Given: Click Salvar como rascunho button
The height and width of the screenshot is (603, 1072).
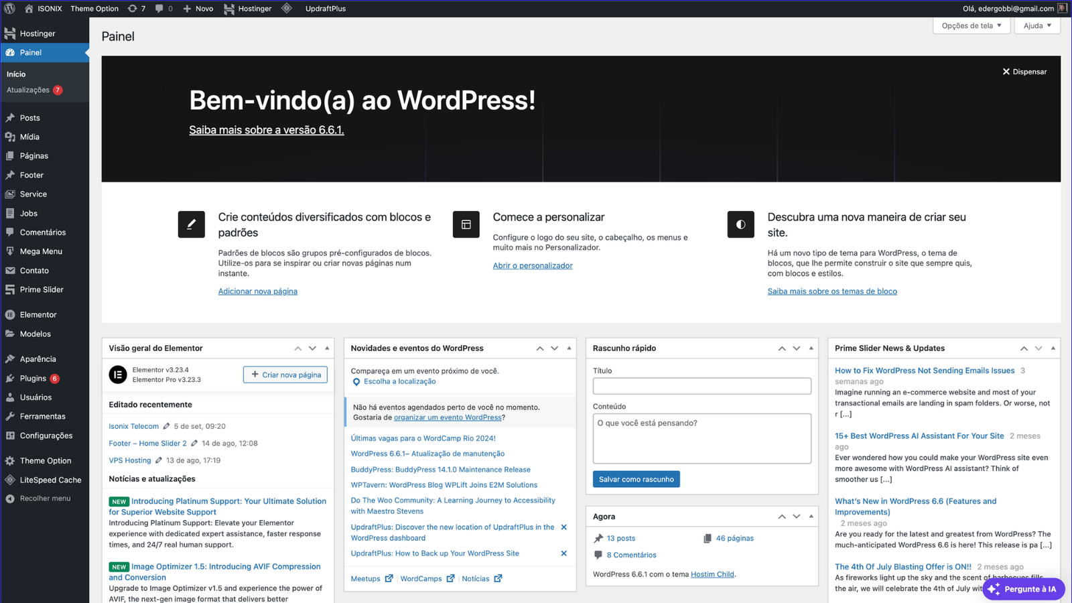Looking at the screenshot, I should coord(636,479).
